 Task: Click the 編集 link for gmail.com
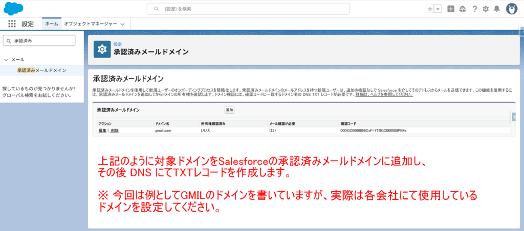pos(102,131)
